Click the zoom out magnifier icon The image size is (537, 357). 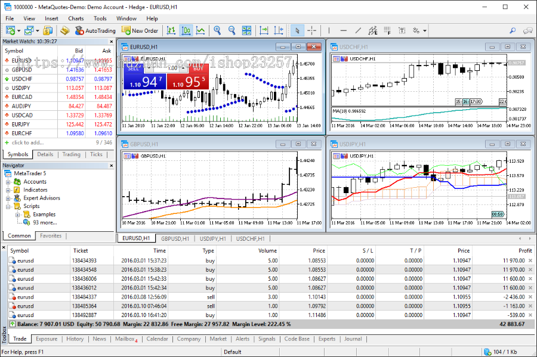click(232, 31)
